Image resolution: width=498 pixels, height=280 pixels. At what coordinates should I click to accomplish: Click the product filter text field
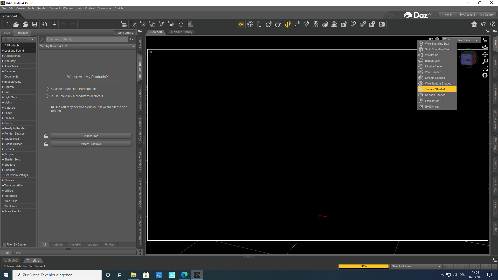coord(87,39)
